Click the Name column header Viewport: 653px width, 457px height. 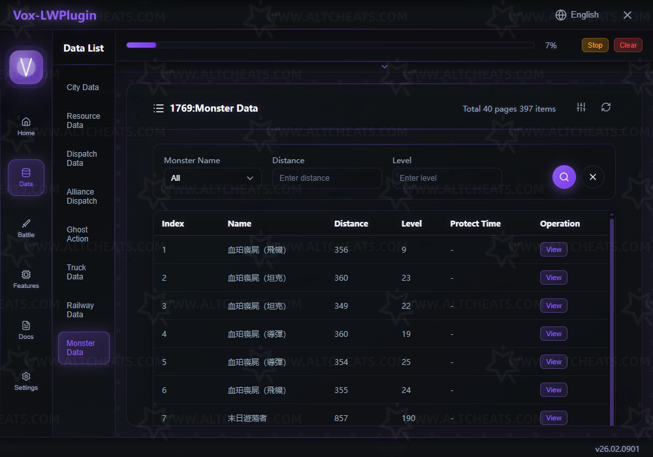click(240, 223)
